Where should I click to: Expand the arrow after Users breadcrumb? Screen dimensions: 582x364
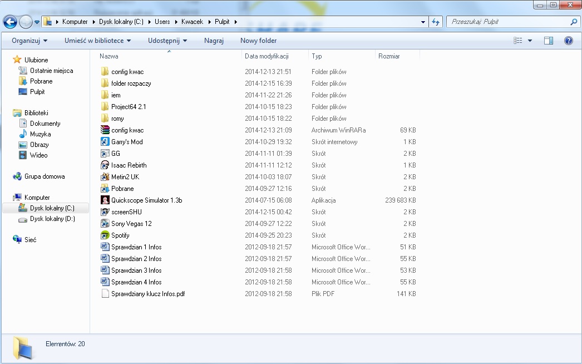176,22
